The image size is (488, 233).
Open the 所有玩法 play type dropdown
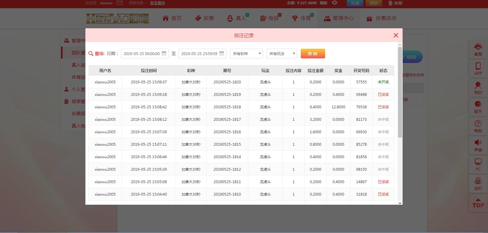click(282, 54)
